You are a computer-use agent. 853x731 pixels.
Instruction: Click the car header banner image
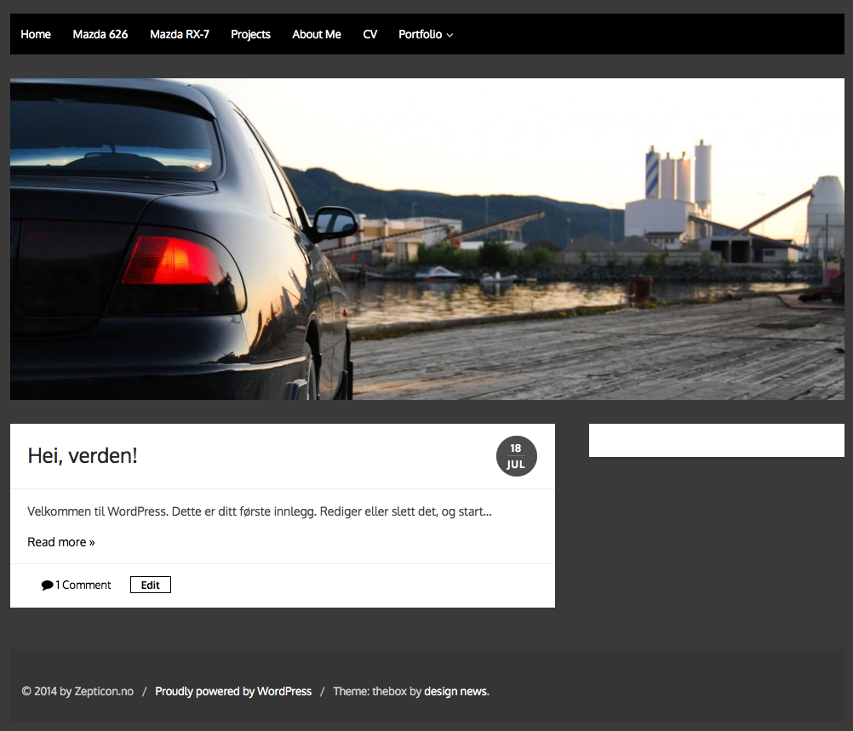[x=427, y=239]
